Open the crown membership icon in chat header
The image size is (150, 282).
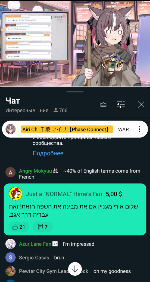pyautogui.click(x=103, y=104)
